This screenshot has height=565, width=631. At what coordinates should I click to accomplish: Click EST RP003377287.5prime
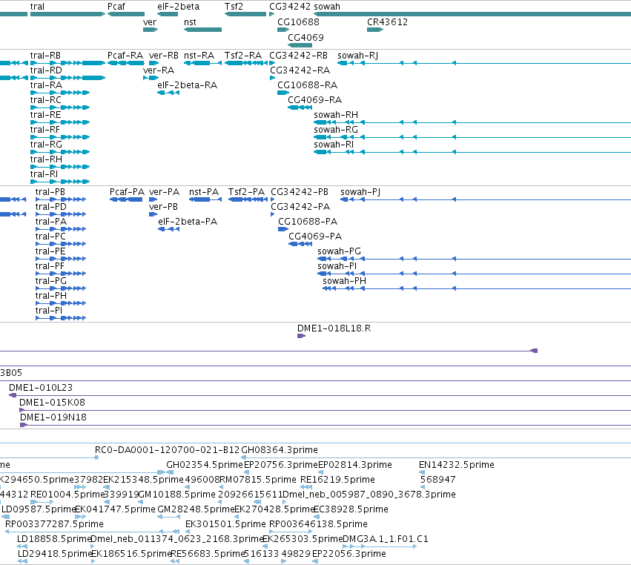click(x=92, y=532)
